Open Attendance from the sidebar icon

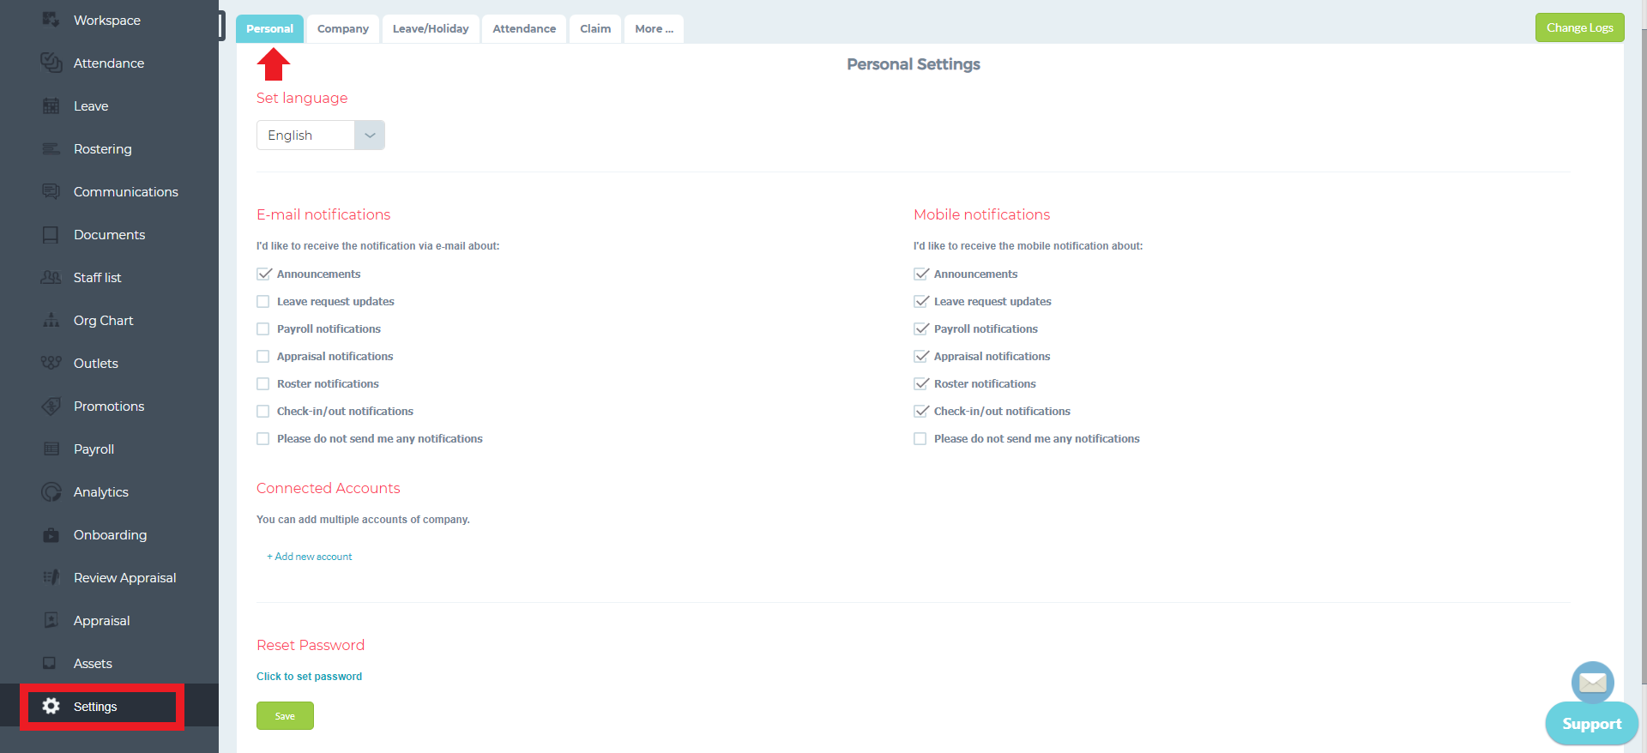(x=51, y=63)
